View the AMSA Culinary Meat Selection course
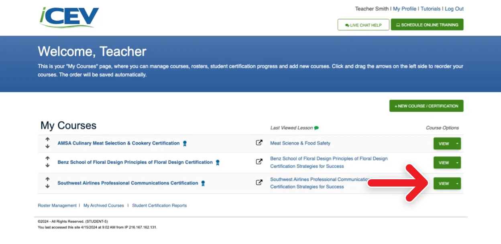 point(444,144)
